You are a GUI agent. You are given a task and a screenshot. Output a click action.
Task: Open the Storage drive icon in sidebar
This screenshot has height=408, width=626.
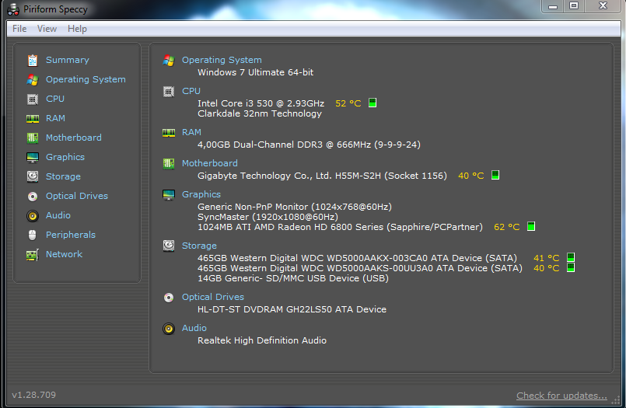(x=32, y=176)
